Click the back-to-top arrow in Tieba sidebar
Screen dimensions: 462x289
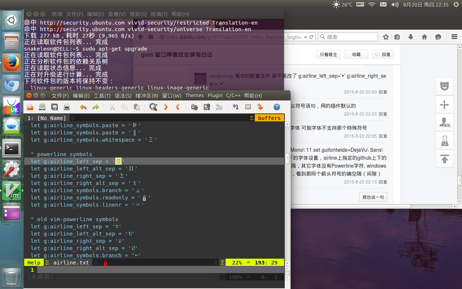[444, 158]
